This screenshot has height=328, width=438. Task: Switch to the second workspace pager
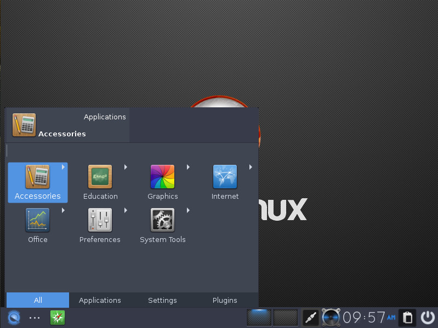285,318
